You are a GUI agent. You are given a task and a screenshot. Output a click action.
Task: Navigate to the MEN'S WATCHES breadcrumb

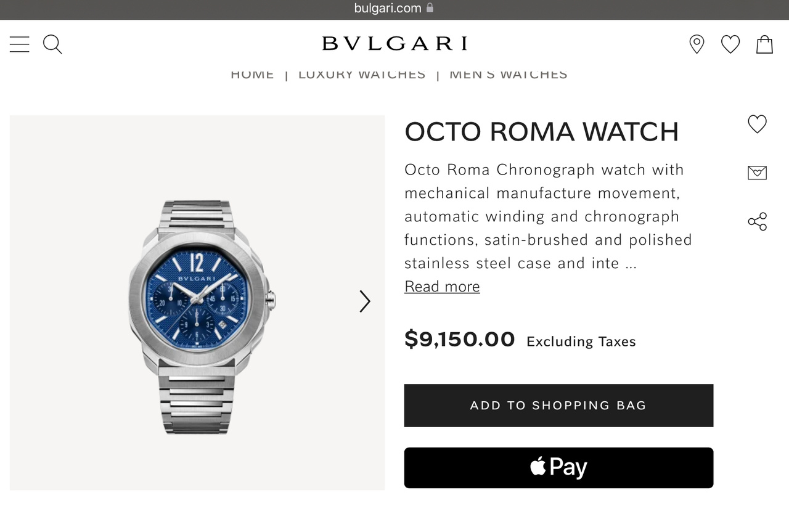(x=508, y=75)
